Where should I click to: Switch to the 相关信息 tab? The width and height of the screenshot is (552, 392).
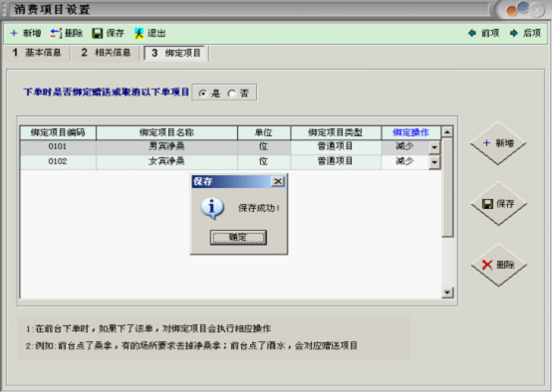click(x=106, y=53)
